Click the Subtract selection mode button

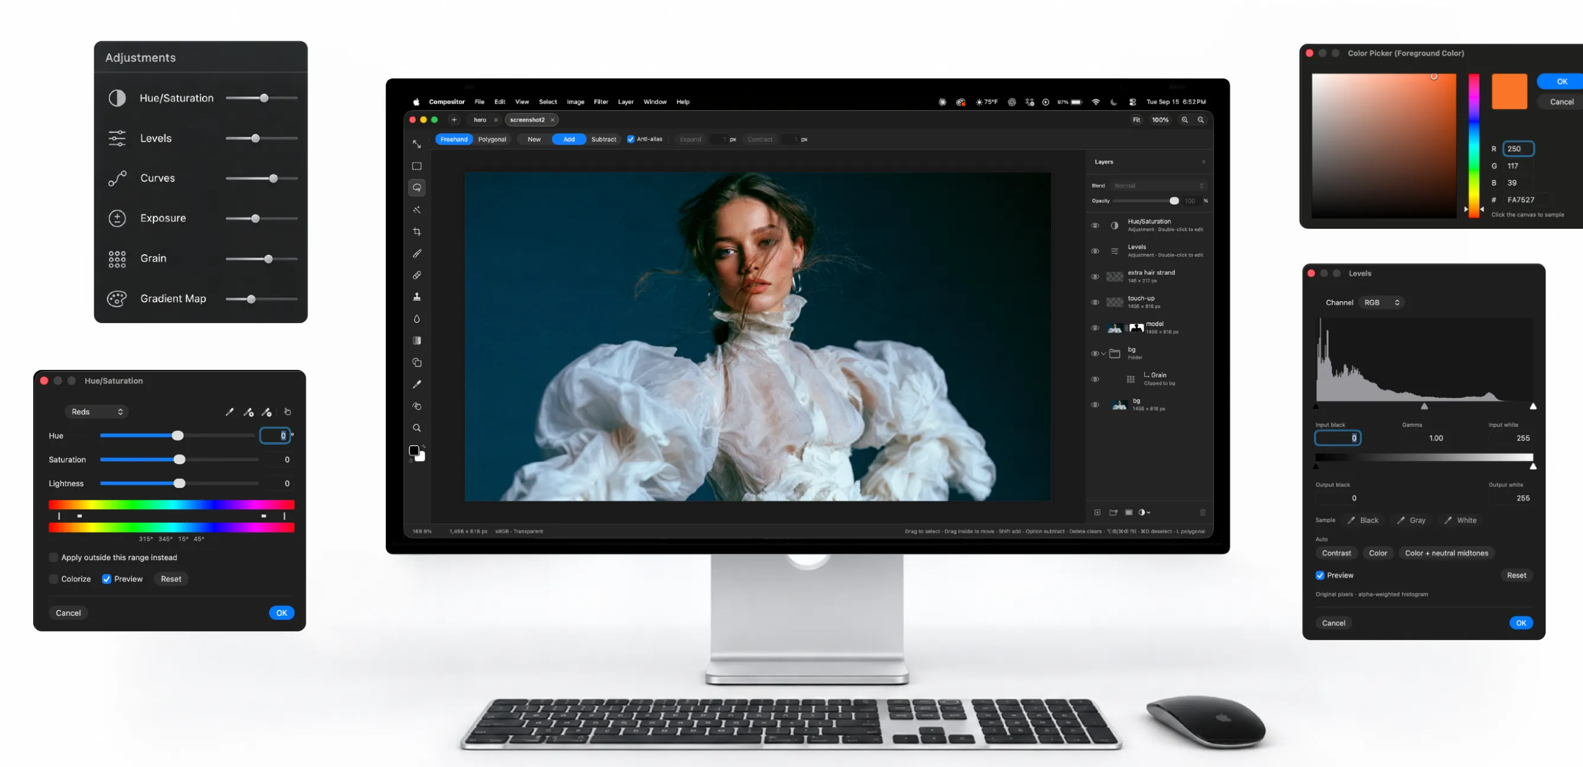tap(604, 139)
